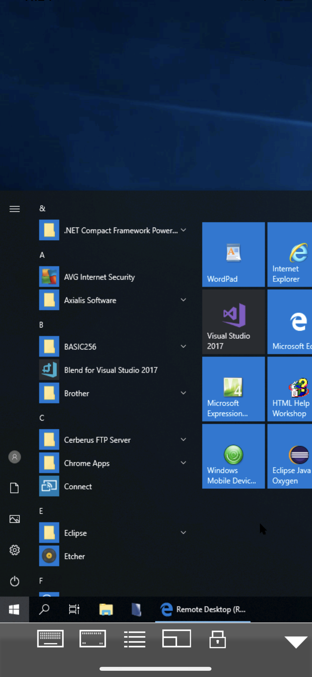Screen dimensions: 312x677
Task: Open the Internet Explorer tile
Action: pos(289,254)
